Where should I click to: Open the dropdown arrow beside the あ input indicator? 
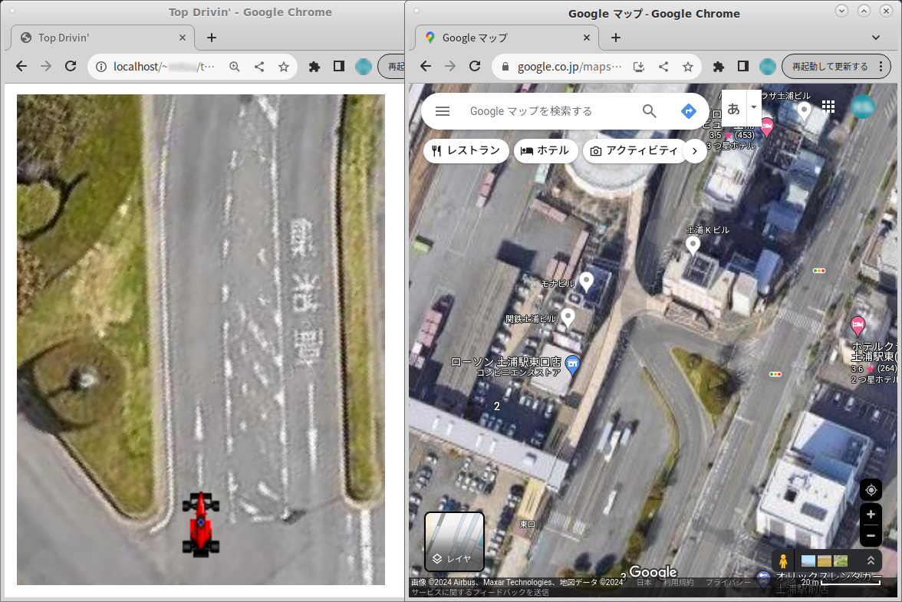754,107
